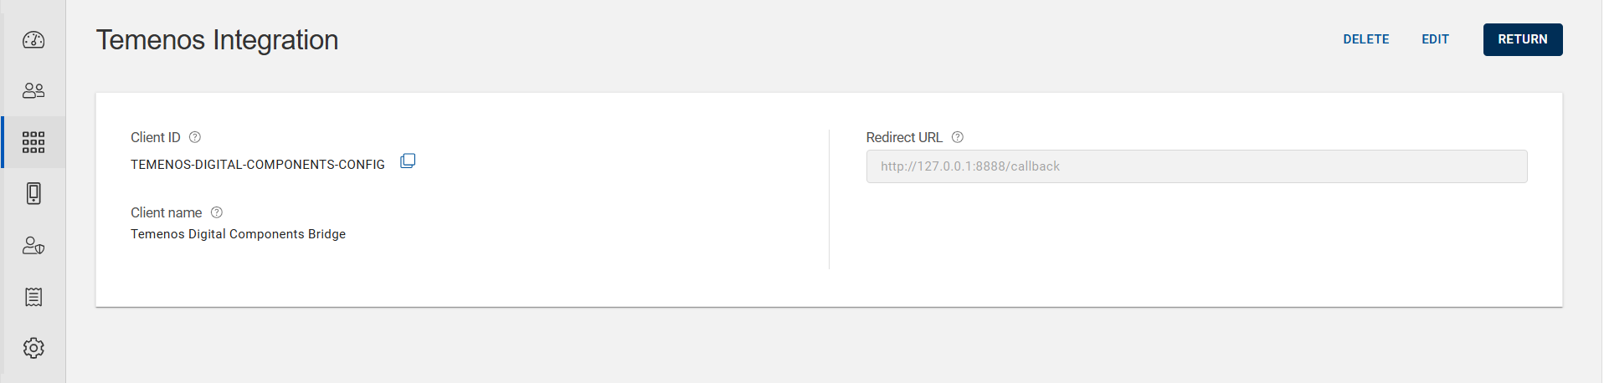
Task: Open the settings gear icon in sidebar
Action: tap(33, 348)
